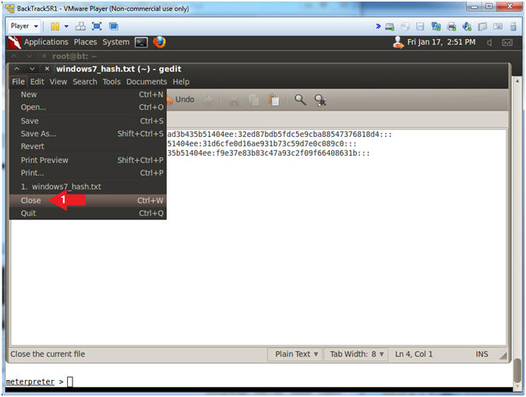Click the VMware network adapter device icon
Viewport: 526px width, 397px height.
coord(436,26)
